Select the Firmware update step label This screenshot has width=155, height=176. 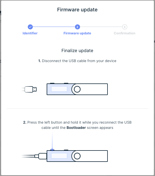pos(77,33)
